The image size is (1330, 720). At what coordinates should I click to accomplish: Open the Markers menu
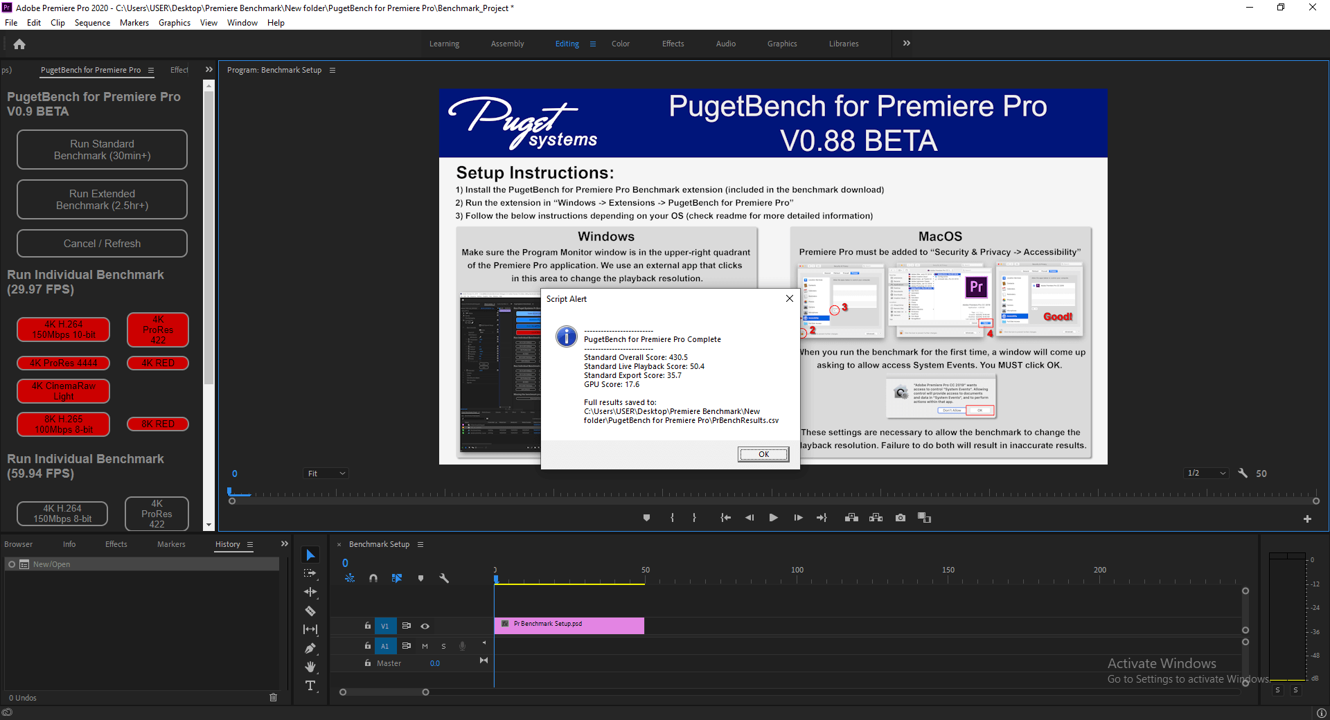coord(134,23)
